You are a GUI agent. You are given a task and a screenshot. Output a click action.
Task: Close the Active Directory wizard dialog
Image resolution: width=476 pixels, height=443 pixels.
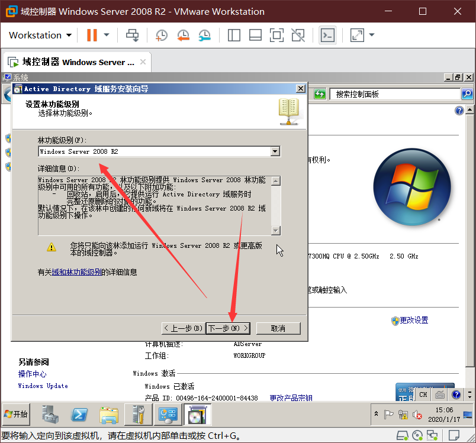pos(301,89)
